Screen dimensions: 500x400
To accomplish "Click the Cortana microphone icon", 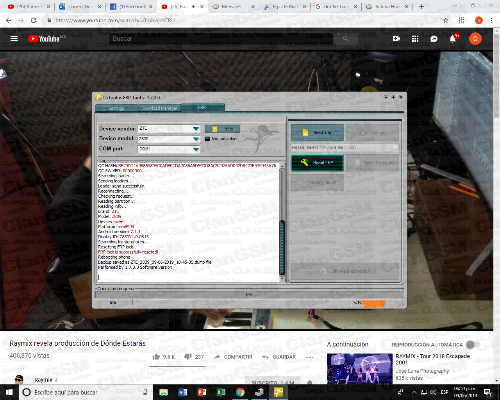I will coord(145,392).
